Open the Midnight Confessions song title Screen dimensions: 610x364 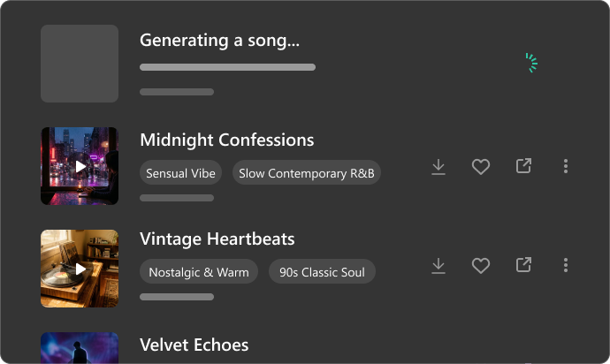[227, 140]
